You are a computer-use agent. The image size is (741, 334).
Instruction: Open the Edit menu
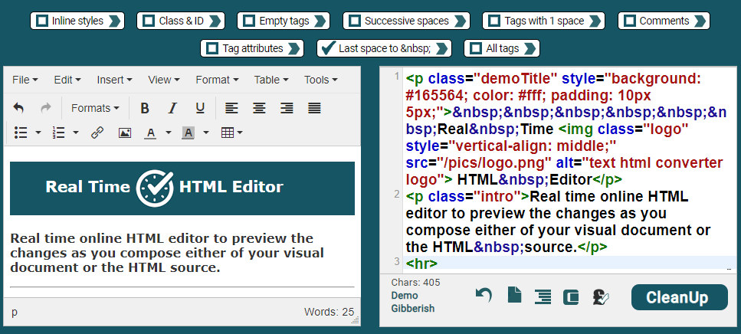pyautogui.click(x=67, y=80)
